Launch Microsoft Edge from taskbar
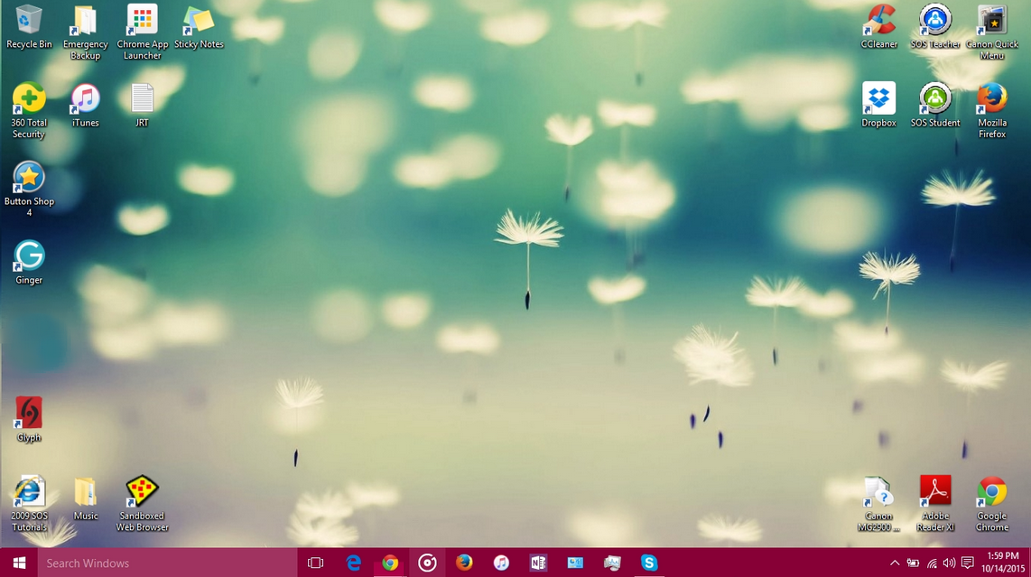 pos(353,563)
